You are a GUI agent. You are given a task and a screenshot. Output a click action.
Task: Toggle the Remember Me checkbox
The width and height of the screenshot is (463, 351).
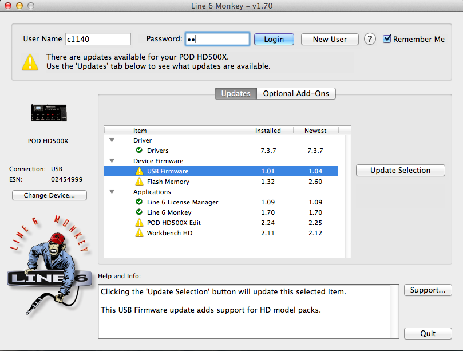[387, 39]
